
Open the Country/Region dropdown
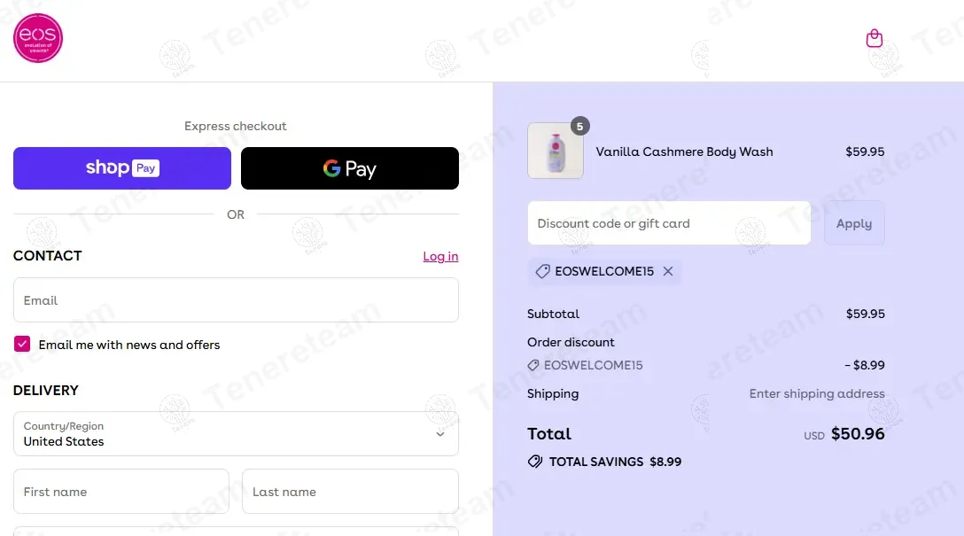click(236, 433)
